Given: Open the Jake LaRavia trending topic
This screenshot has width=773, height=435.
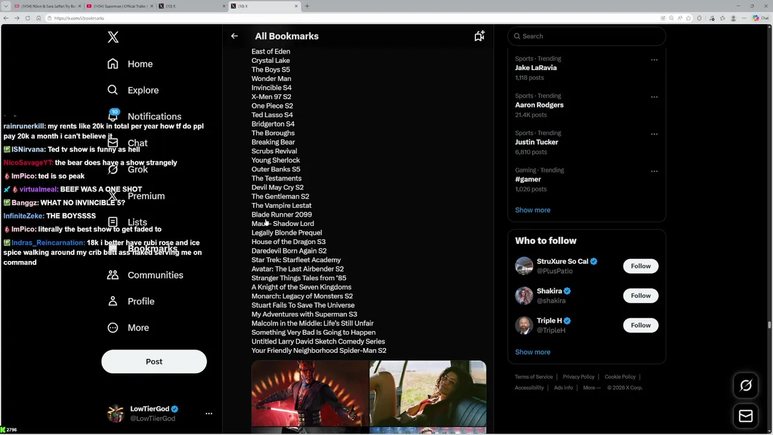Looking at the screenshot, I should click(x=536, y=68).
